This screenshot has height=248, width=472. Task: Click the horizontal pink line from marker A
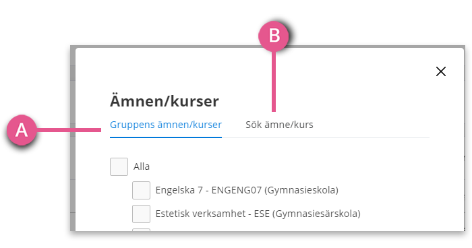click(x=69, y=130)
